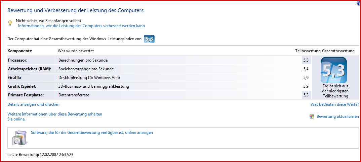Click 3D-Business- und Gaminggrafikleistung text
361x162 pixels.
tap(94, 86)
